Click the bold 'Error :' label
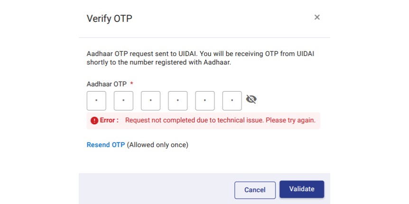409x204 pixels. point(109,121)
